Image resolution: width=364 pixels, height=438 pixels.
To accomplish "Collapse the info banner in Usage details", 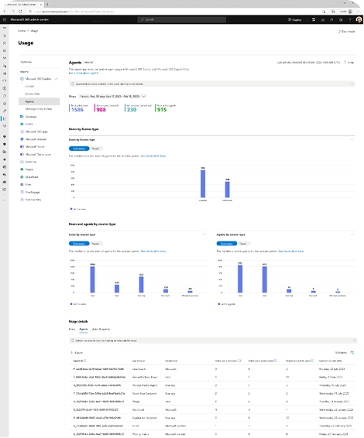I will 354,340.
